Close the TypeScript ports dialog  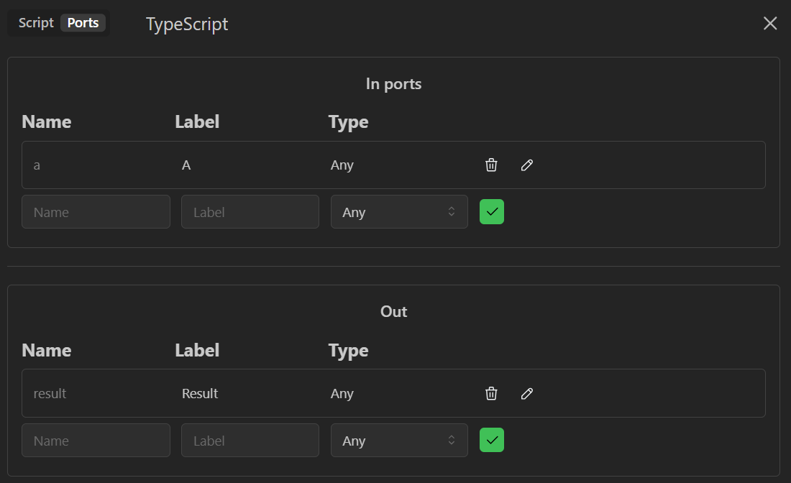pyautogui.click(x=770, y=24)
